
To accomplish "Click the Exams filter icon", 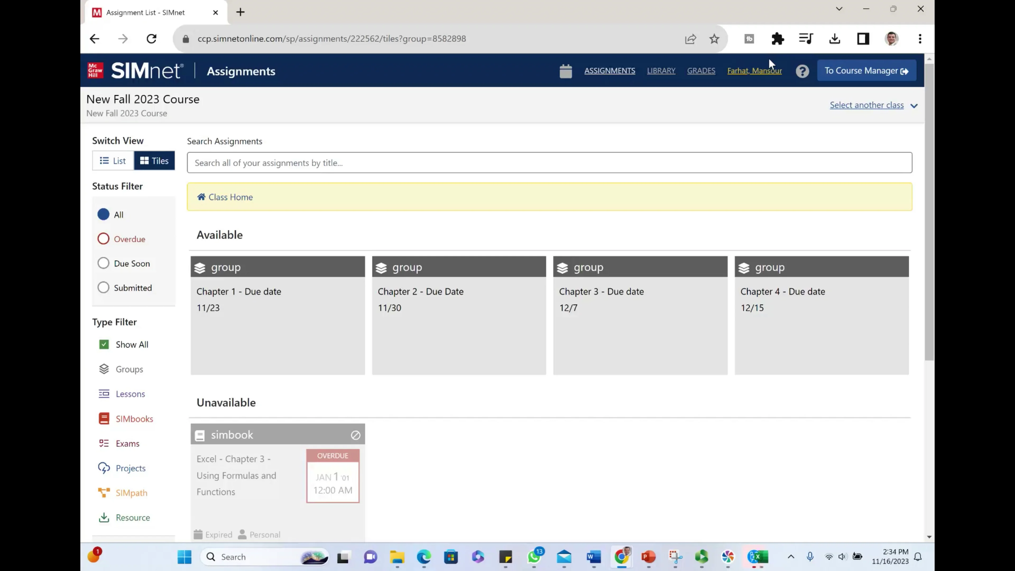I will pos(104,443).
